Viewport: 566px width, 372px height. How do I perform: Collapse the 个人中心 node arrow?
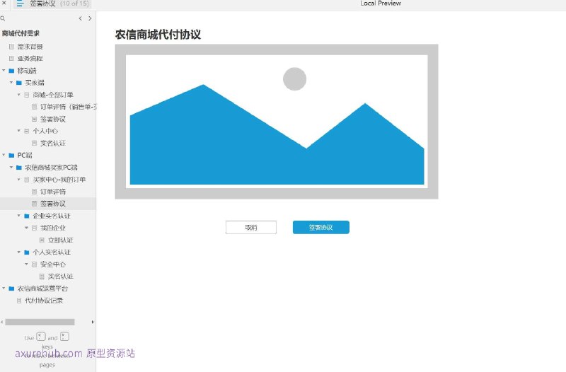pyautogui.click(x=19, y=131)
